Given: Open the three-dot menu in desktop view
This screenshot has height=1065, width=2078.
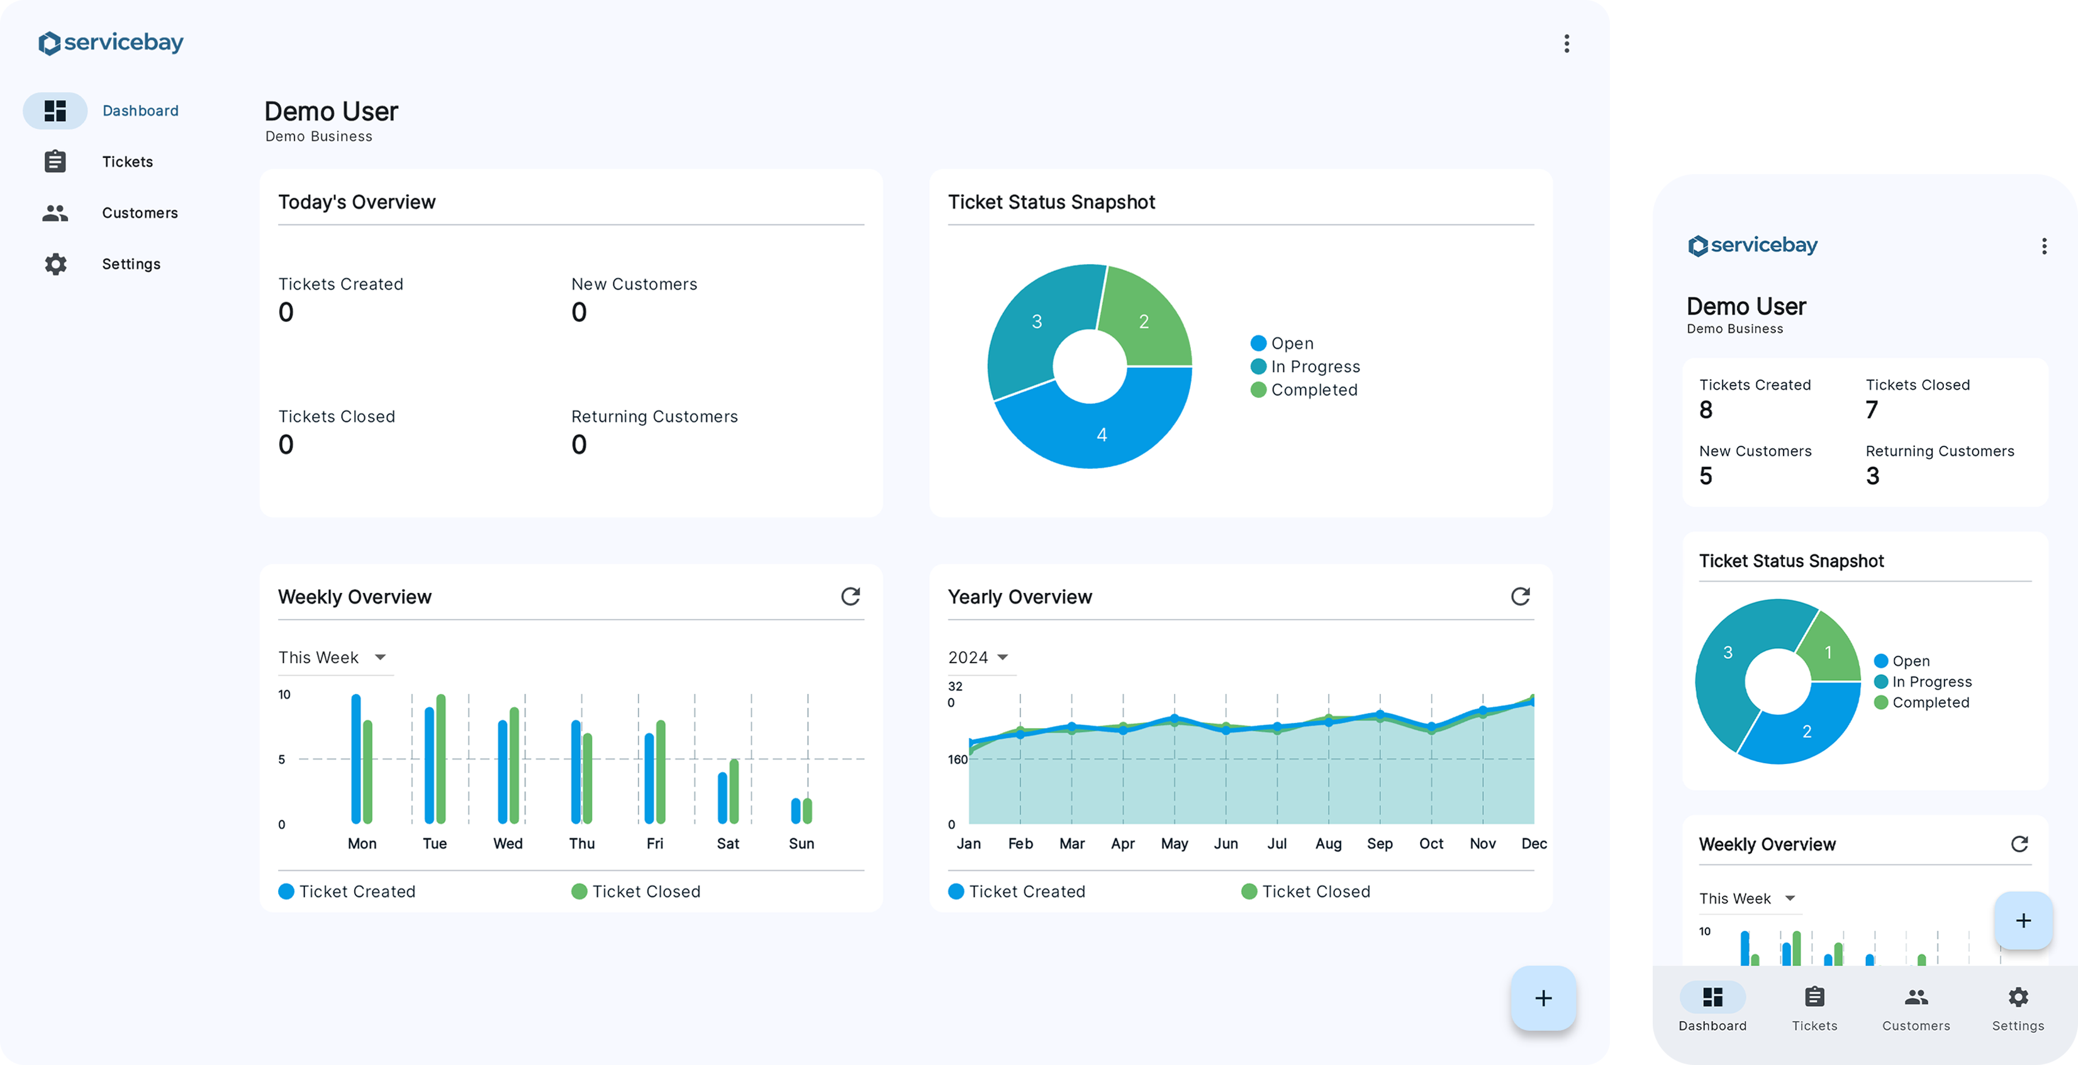Looking at the screenshot, I should [1566, 43].
